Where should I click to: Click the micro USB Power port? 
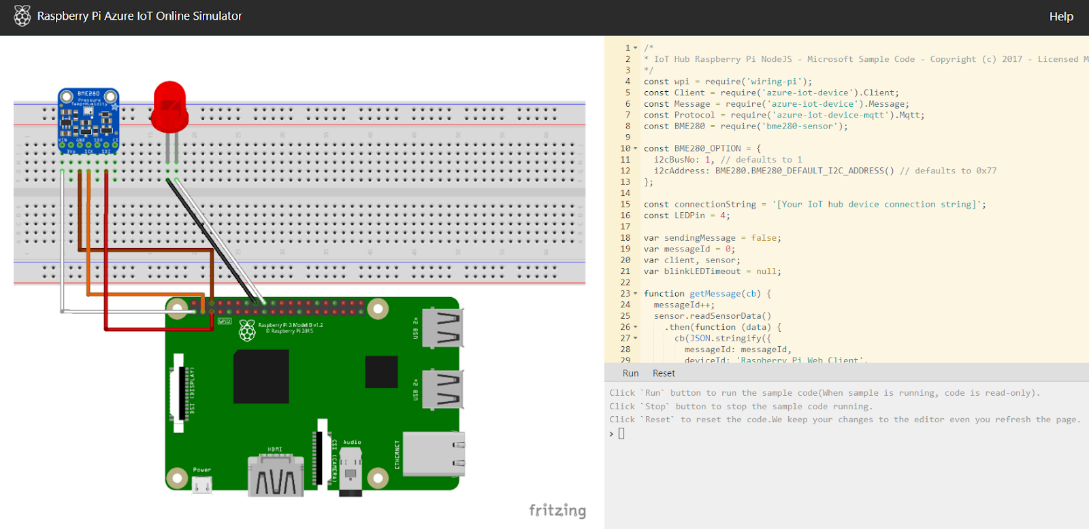coord(201,483)
